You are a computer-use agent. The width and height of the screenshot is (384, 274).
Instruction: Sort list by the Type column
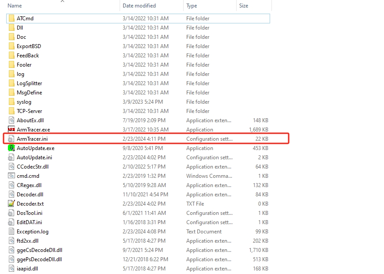pos(192,6)
